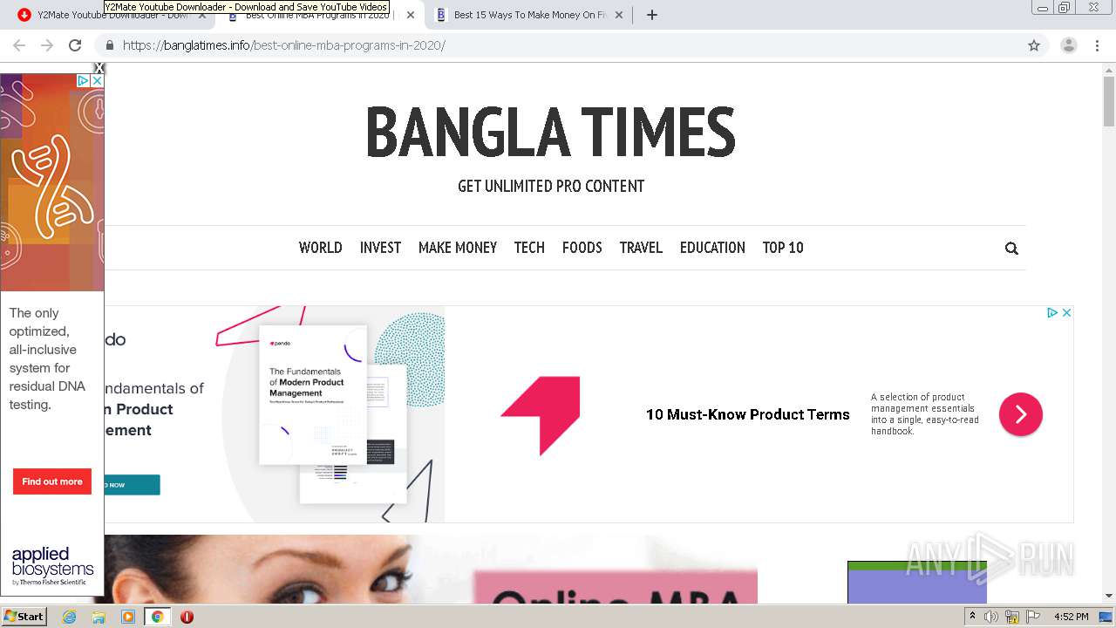
Task: Click the 10 Must-Know Product Terms headline
Action: coord(747,414)
